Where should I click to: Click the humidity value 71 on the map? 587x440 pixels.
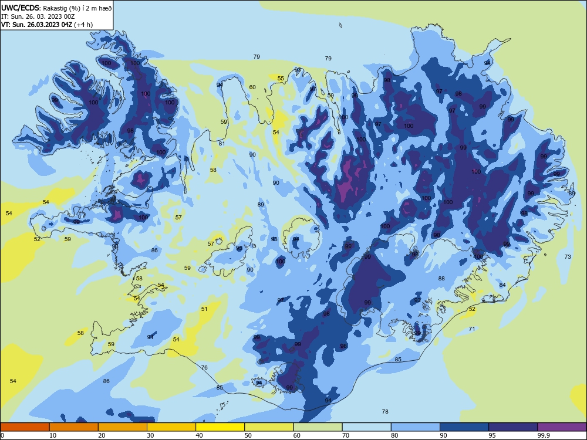[472, 329]
